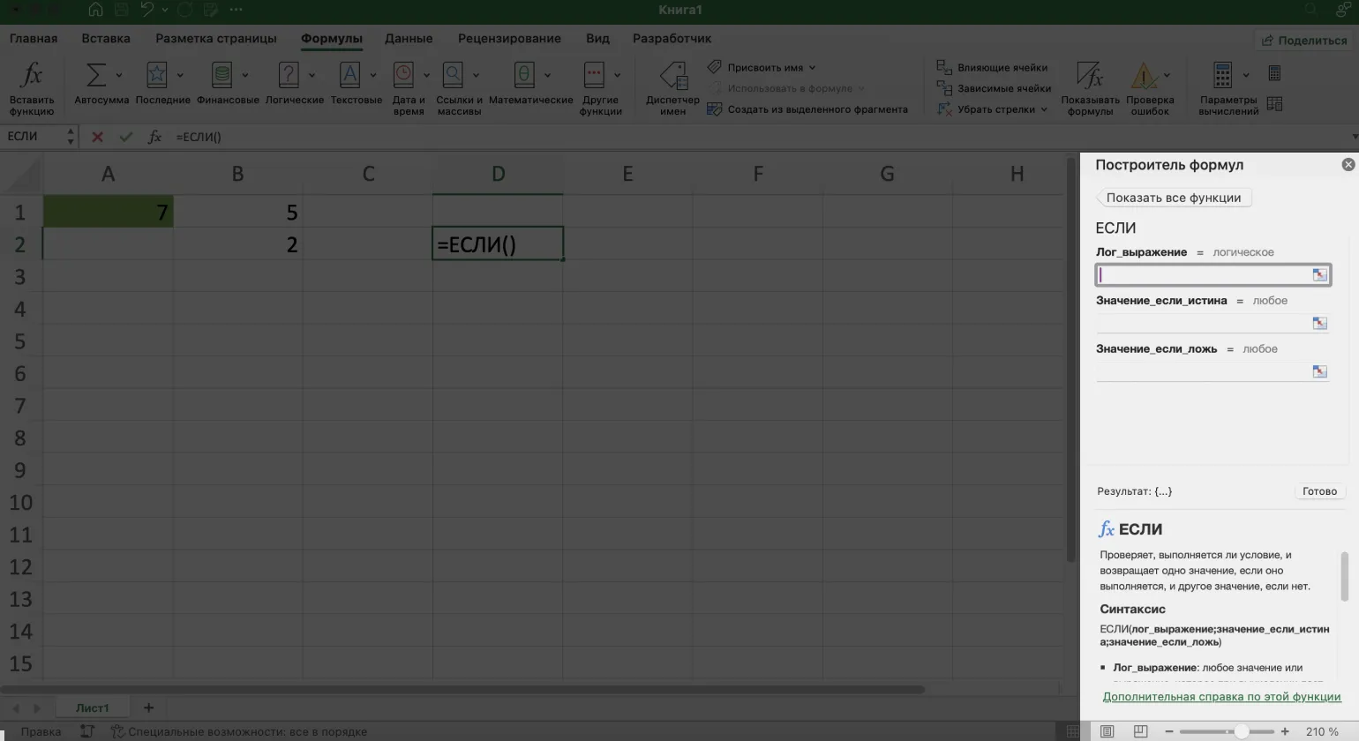
Task: Open Date and Time functions icon
Action: tap(403, 76)
